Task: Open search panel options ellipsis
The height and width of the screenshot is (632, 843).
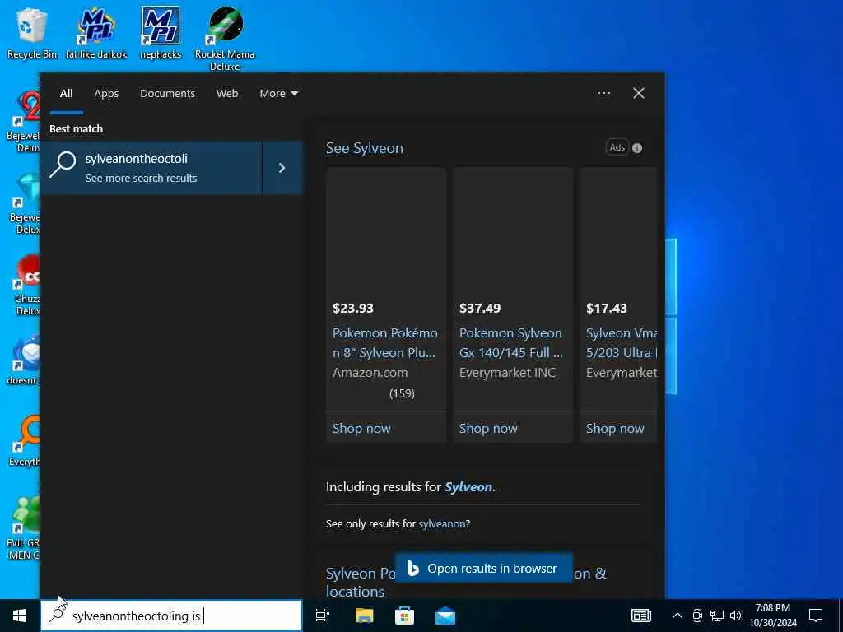Action: coord(603,94)
